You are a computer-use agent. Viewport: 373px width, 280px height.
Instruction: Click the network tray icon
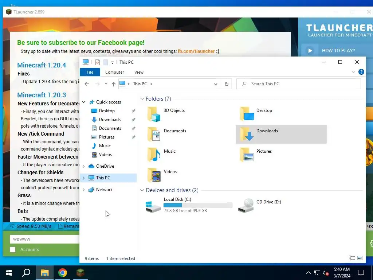pyautogui.click(x=317, y=273)
